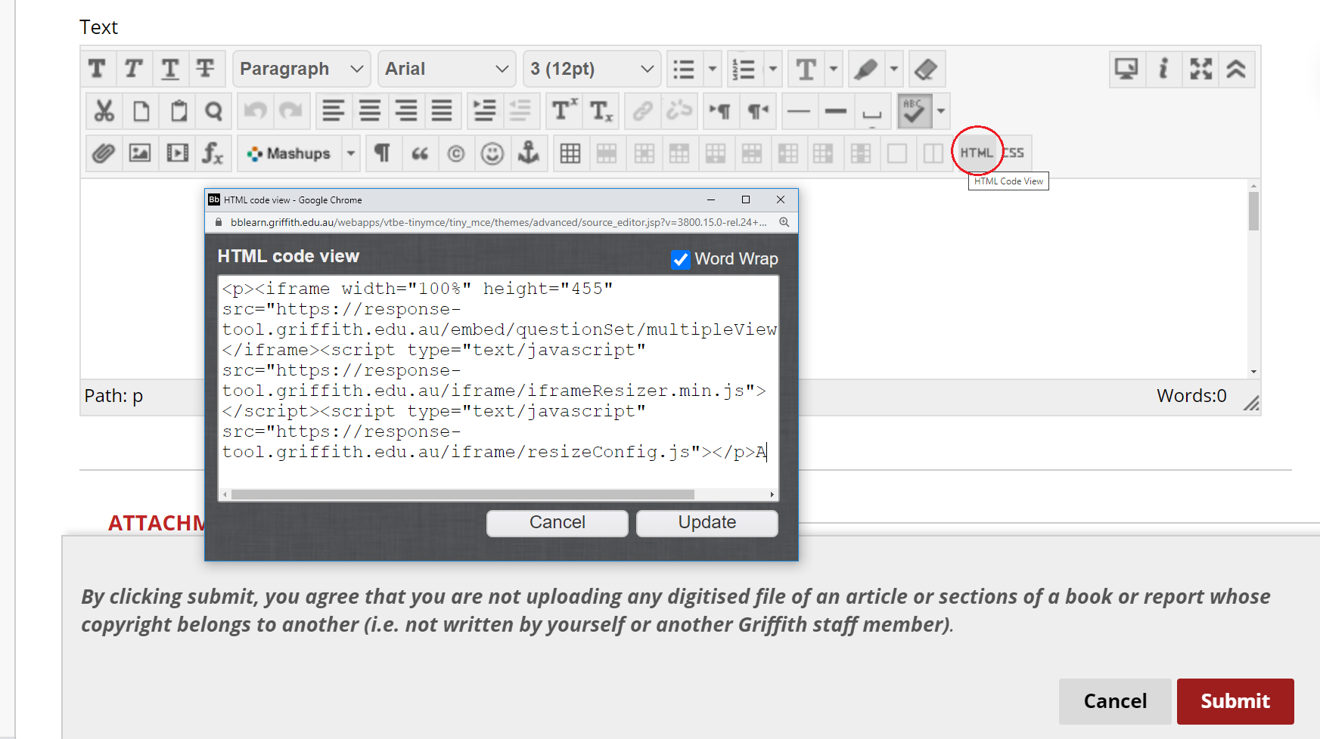This screenshot has height=739, width=1320.
Task: Insert a file attachment via paperclip
Action: (104, 153)
